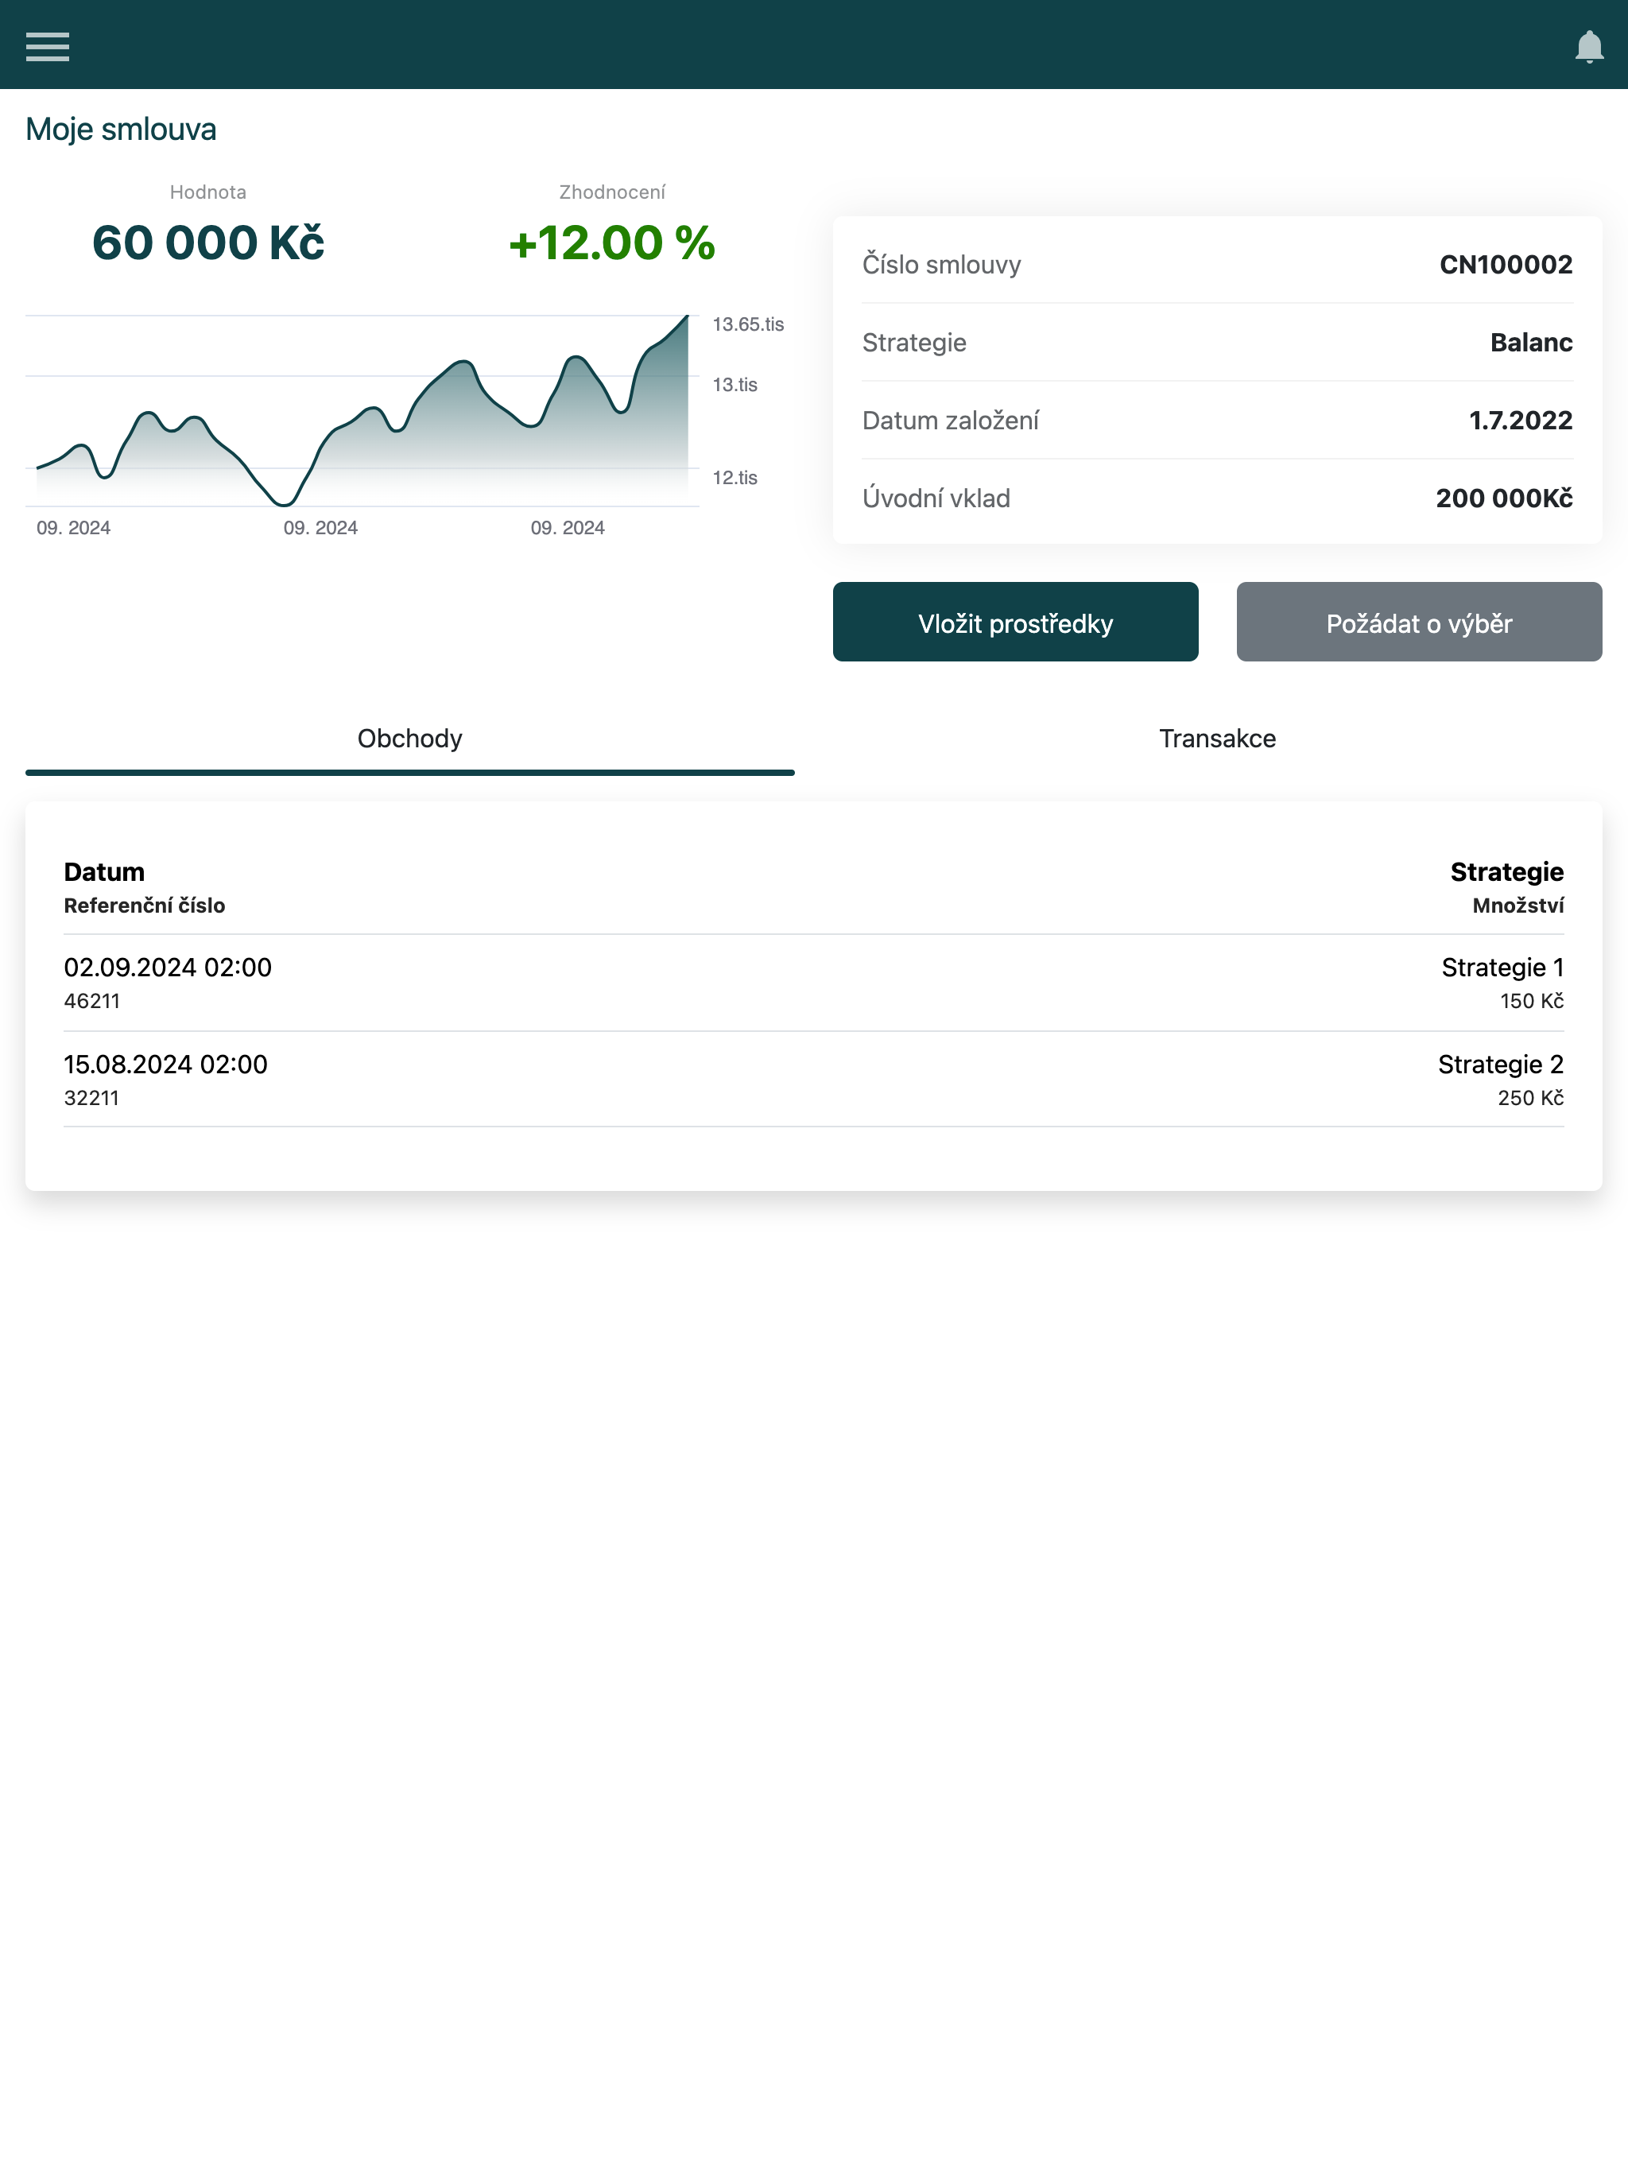Click the Úvodní vklad label
The height and width of the screenshot is (2172, 1628).
click(x=936, y=498)
